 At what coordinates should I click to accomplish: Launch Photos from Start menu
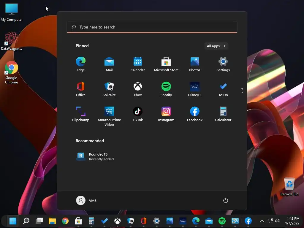(x=195, y=64)
